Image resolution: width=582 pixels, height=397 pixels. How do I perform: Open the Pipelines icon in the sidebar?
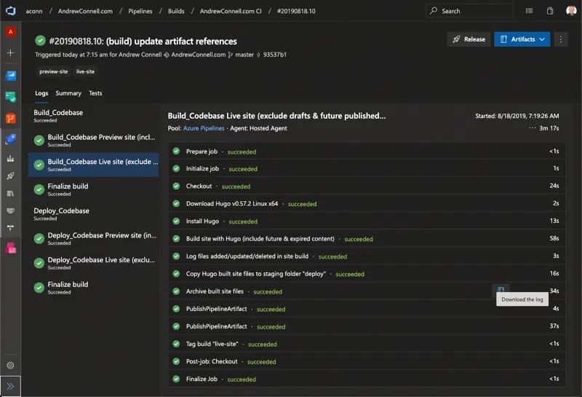[10, 139]
